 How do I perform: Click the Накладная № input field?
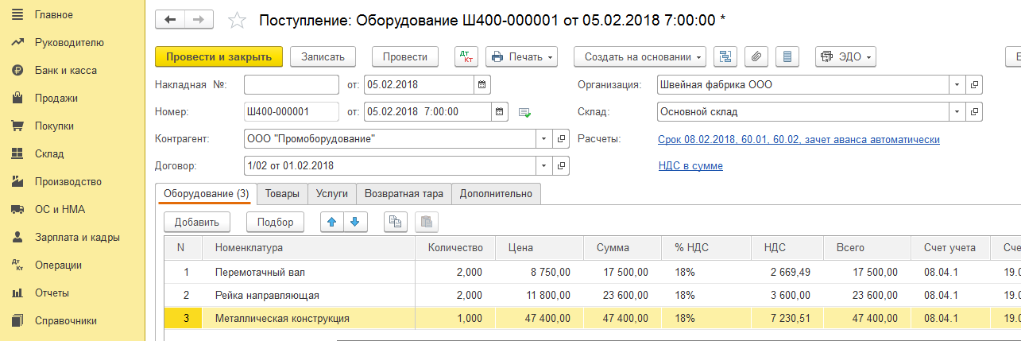click(x=291, y=84)
